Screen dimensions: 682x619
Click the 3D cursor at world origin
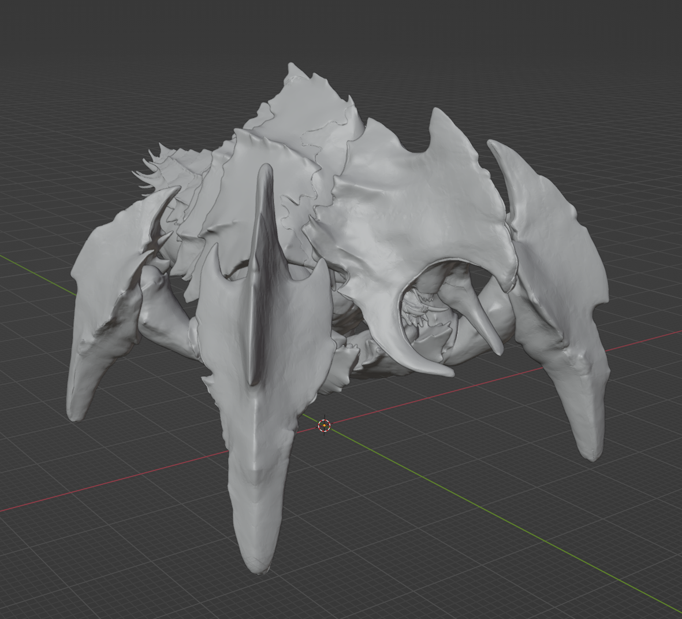point(325,426)
